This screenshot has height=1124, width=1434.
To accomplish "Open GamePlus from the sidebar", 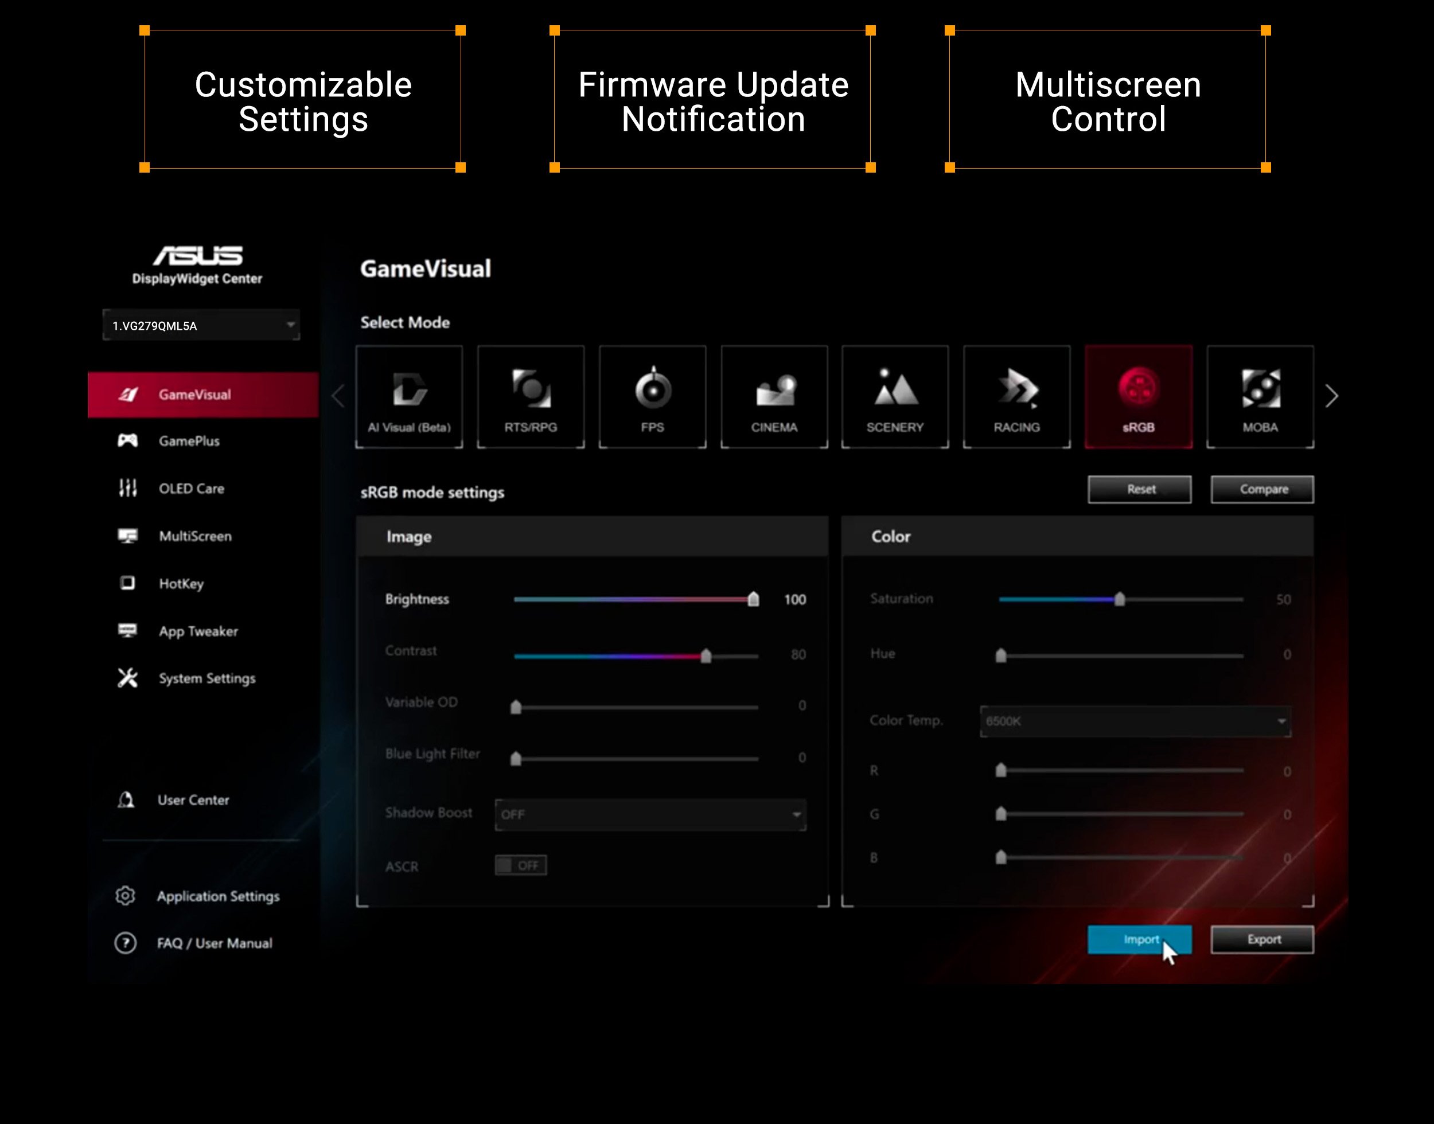I will [x=129, y=441].
